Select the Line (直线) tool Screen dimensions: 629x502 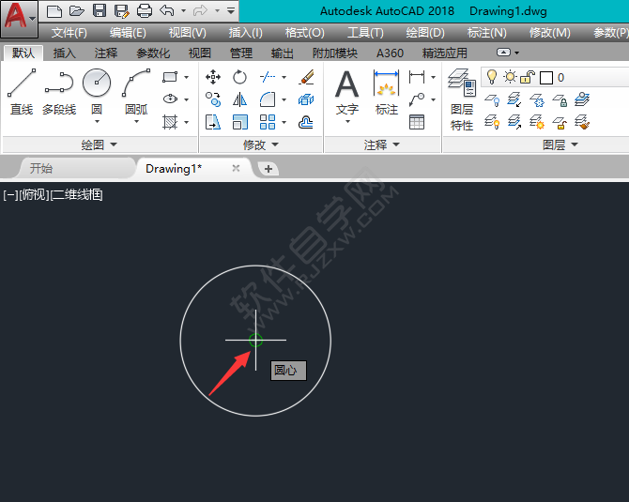pos(22,92)
